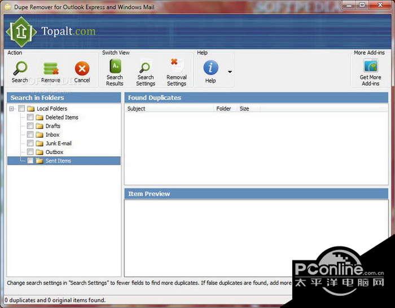Image resolution: width=395 pixels, height=308 pixels.
Task: Expand the Help dropdown arrow
Action: (x=230, y=72)
